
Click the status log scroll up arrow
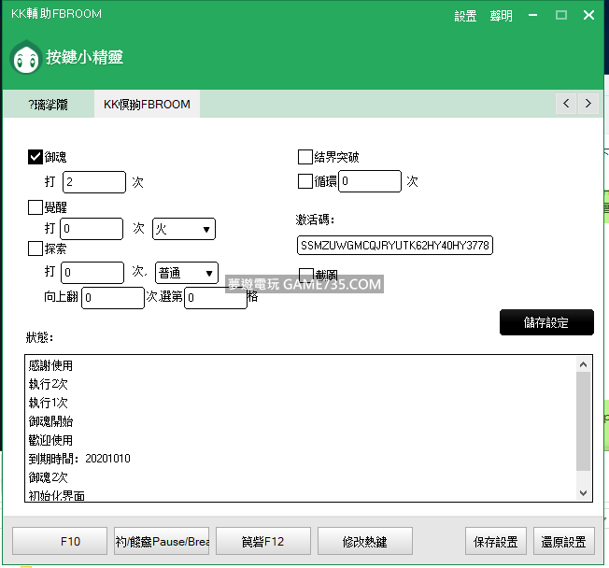pos(584,365)
